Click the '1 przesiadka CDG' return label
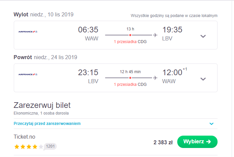Screen dimensions: 234x157 (x=130, y=85)
